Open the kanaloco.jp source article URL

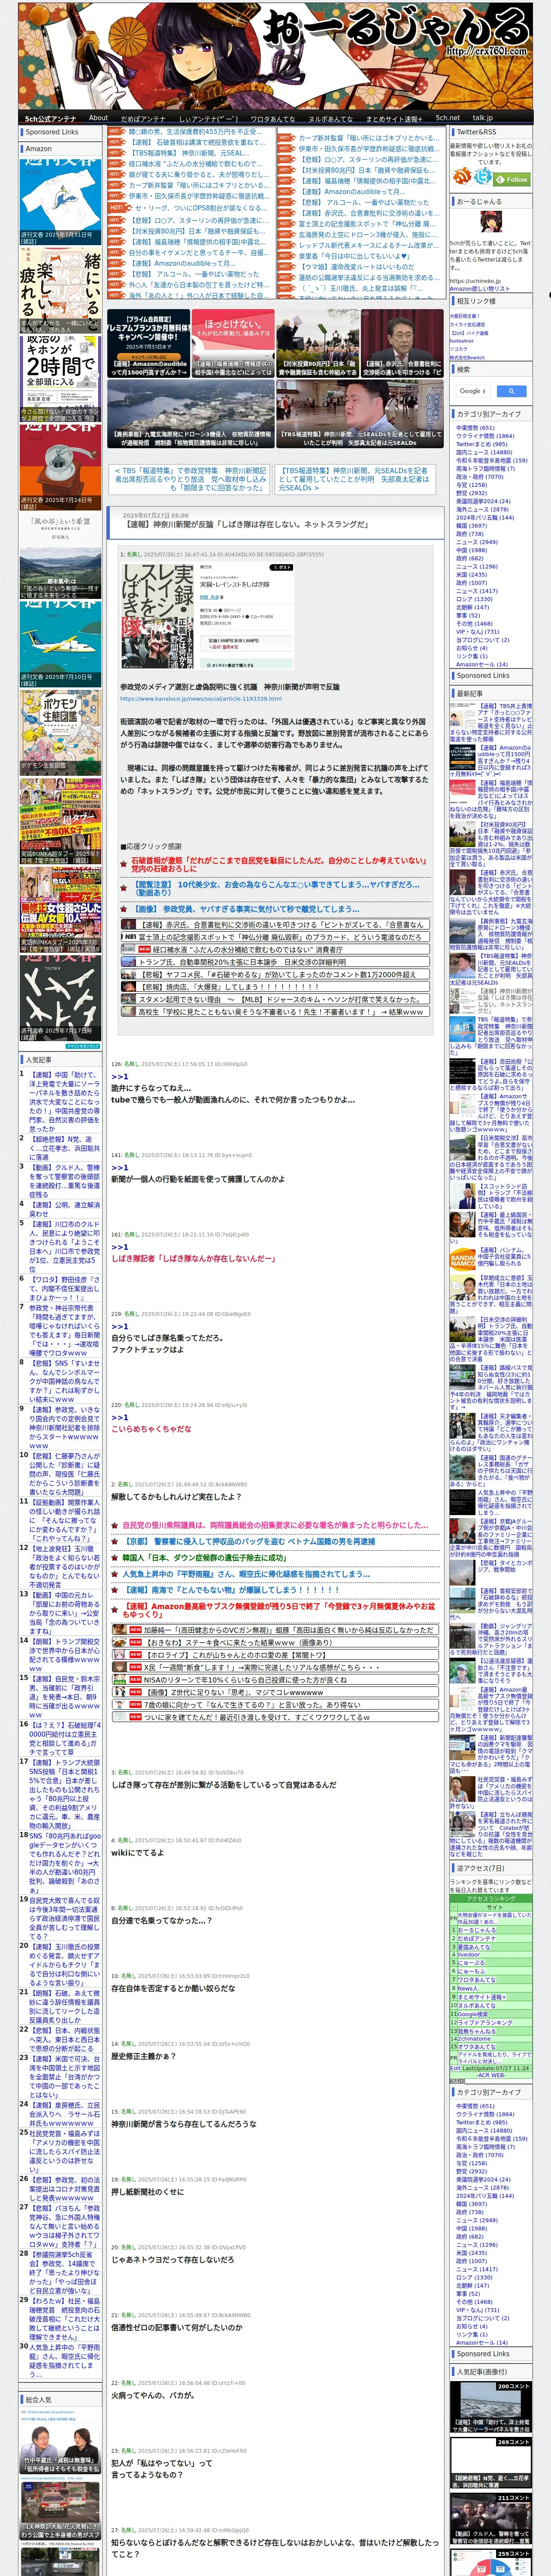pos(201,699)
